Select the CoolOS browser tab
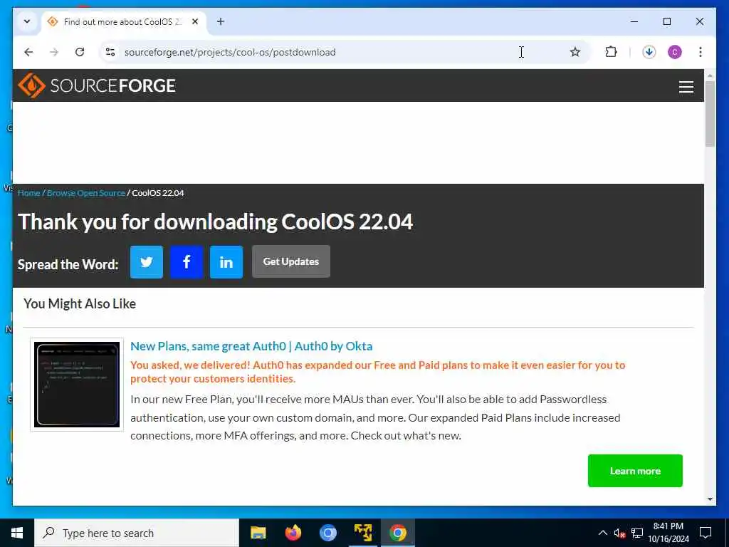729x547 pixels. click(123, 22)
